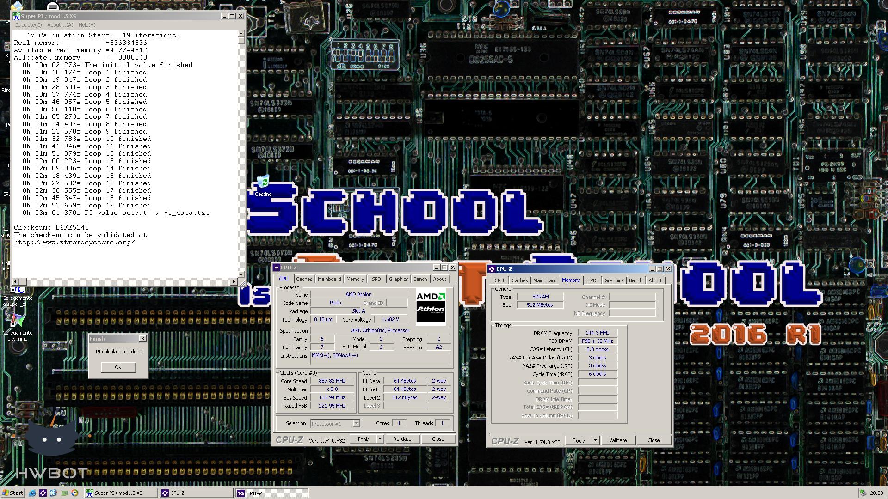Open Bench tab in right CPU-Z window
Screen dimensions: 888x499
635,280
